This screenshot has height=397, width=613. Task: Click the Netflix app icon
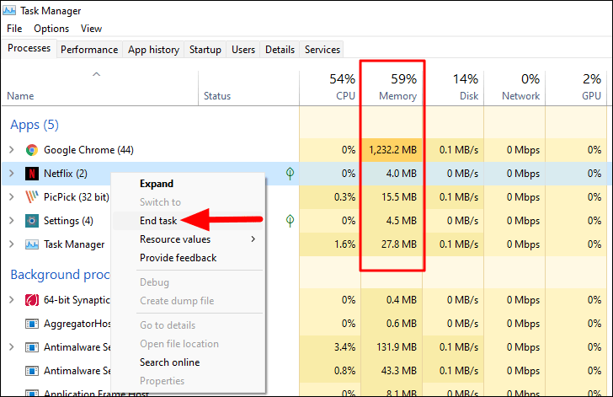point(32,174)
